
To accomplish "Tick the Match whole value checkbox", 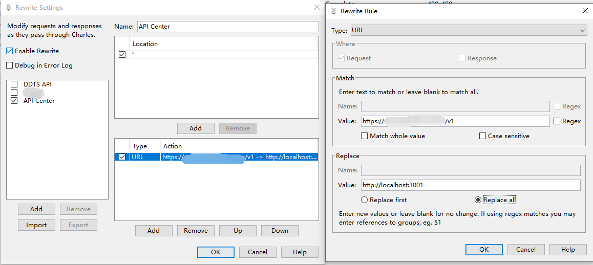I will pyautogui.click(x=365, y=136).
